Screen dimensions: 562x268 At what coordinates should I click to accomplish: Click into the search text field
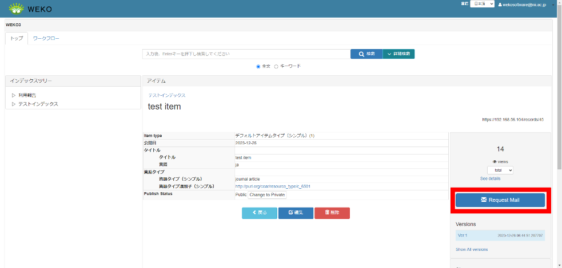click(x=246, y=54)
